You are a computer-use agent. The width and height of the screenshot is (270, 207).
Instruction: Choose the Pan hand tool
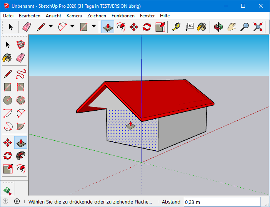pos(232,27)
